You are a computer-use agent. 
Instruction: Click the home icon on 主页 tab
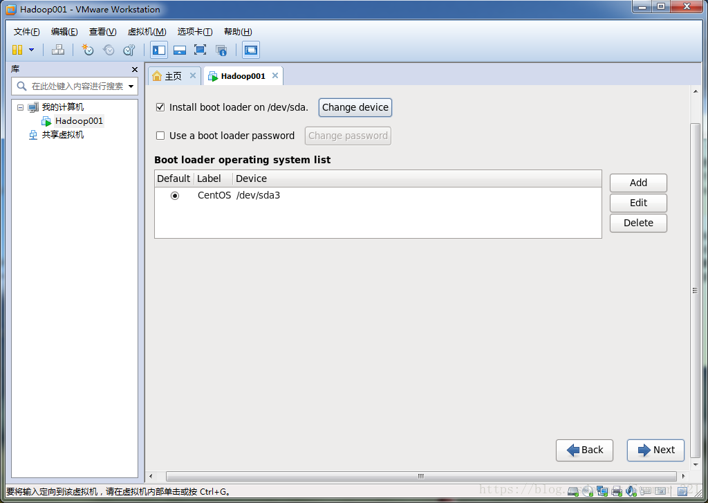tap(157, 76)
